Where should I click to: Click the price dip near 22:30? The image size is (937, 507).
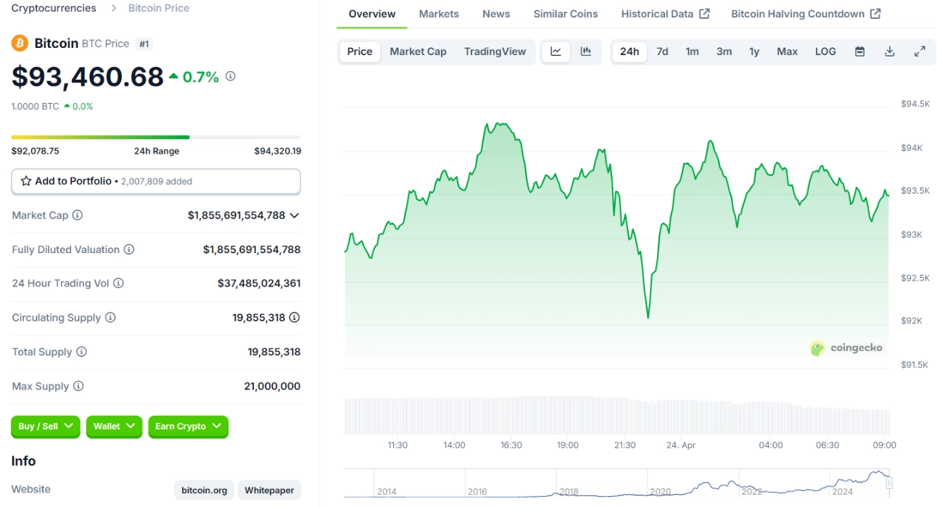(x=648, y=317)
